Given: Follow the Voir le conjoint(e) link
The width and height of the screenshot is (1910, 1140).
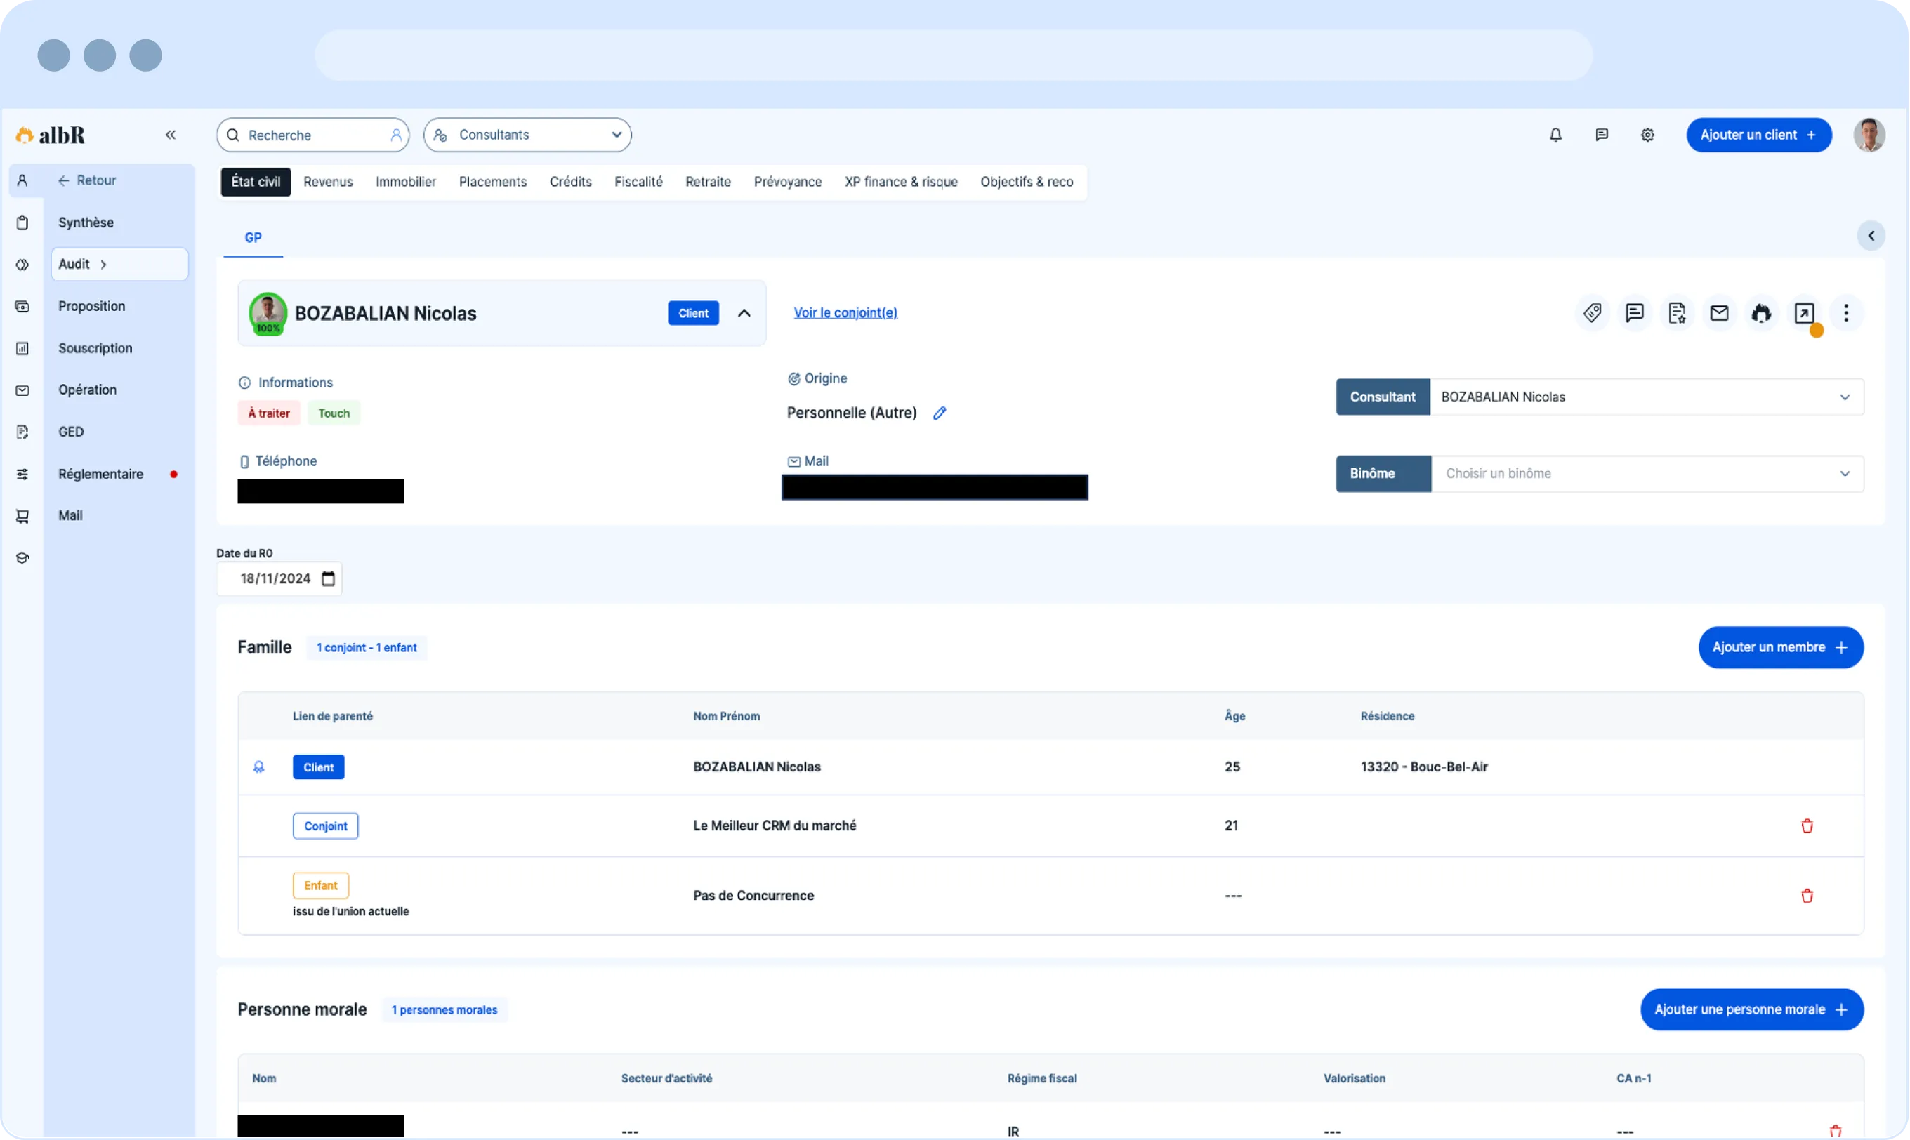Looking at the screenshot, I should click(844, 312).
